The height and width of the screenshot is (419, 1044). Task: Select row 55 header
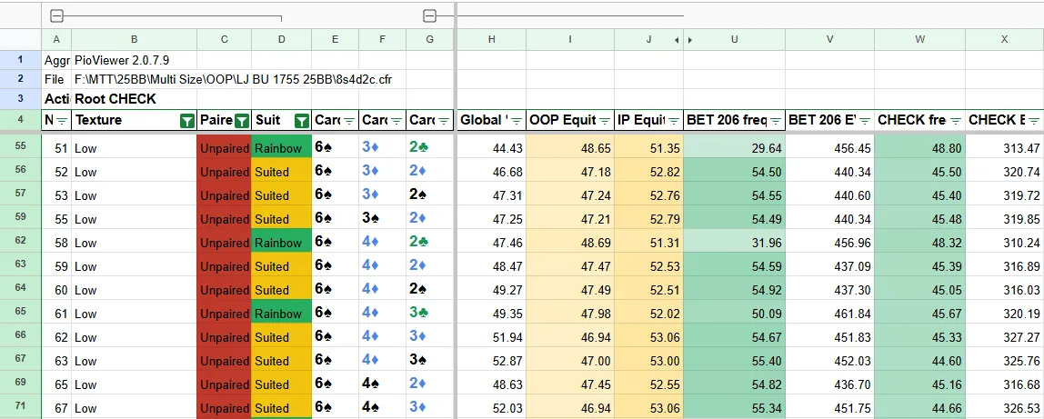coord(20,147)
